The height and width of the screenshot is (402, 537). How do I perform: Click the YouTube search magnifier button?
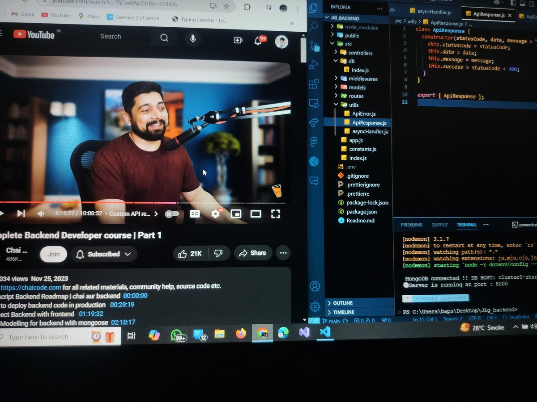(164, 38)
